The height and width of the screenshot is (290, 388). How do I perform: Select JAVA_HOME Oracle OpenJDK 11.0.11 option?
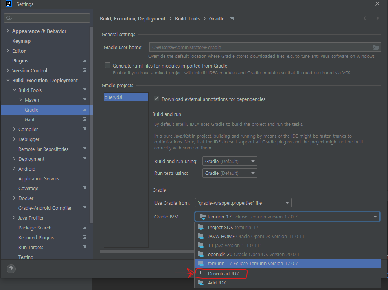click(x=287, y=236)
